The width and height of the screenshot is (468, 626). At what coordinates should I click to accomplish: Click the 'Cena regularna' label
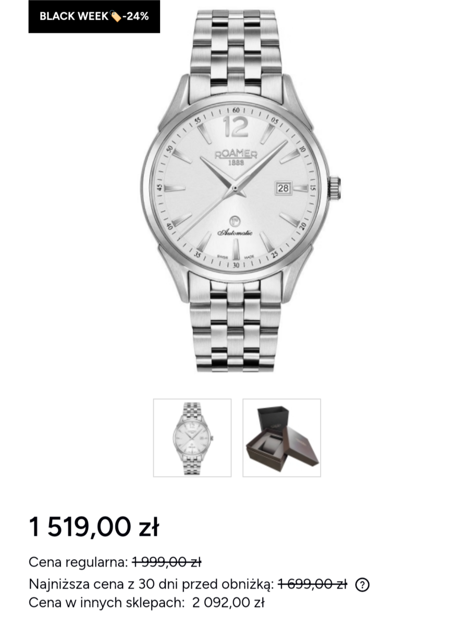pyautogui.click(x=78, y=562)
